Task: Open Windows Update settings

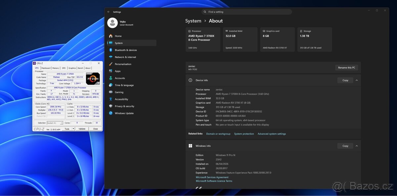Action: [x=132, y=113]
